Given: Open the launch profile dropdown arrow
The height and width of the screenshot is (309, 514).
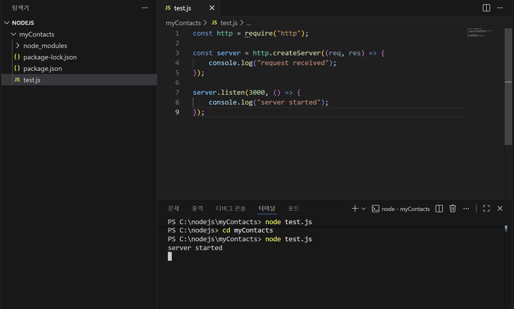Looking at the screenshot, I should pyautogui.click(x=364, y=209).
